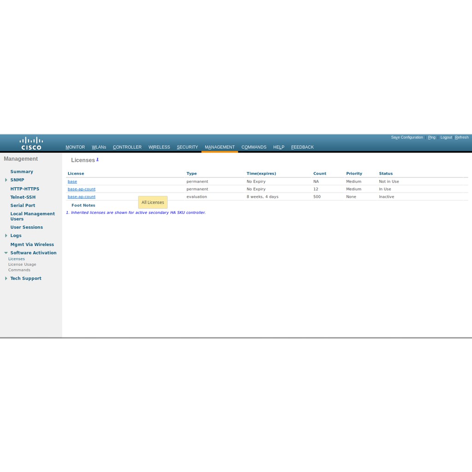472x472 pixels.
Task: Select License Usage in sidebar
Action: point(22,265)
